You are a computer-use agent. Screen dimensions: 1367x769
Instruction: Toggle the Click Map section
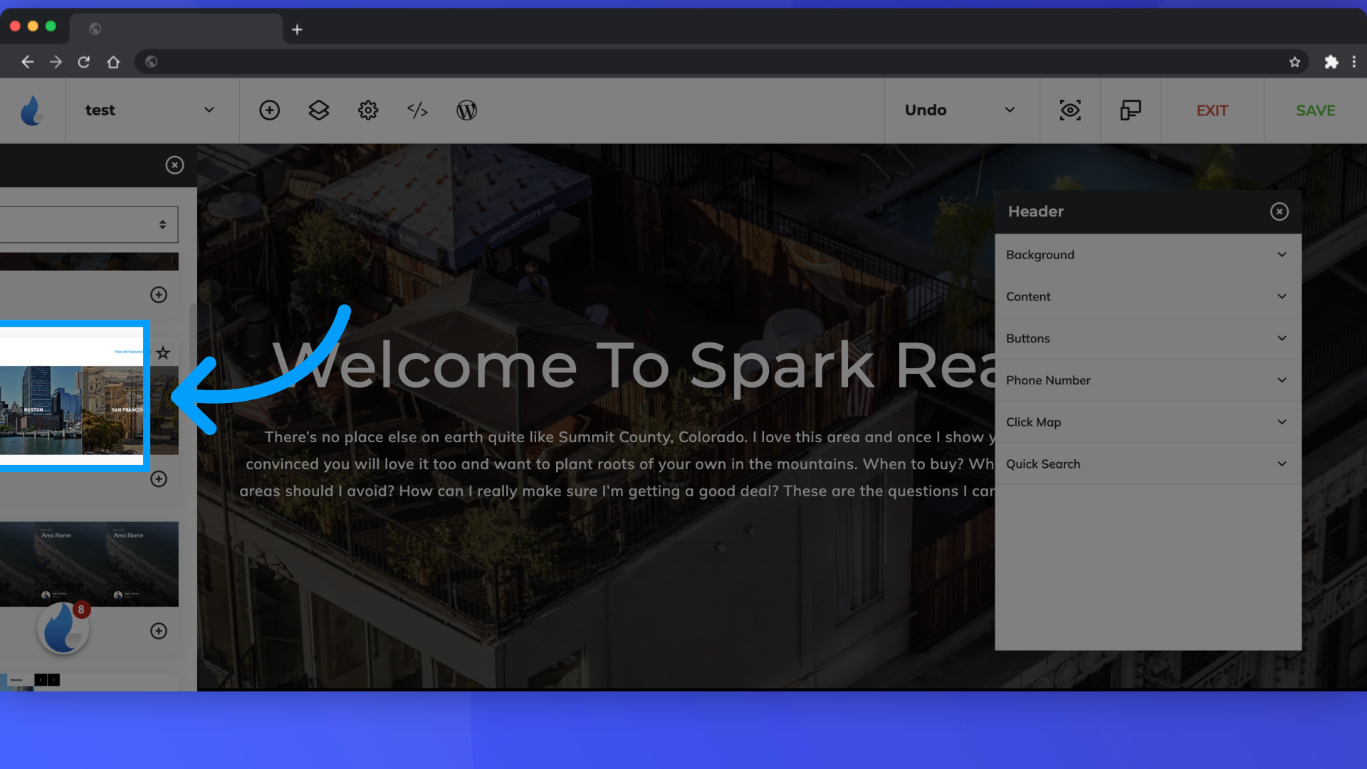[x=1147, y=422]
